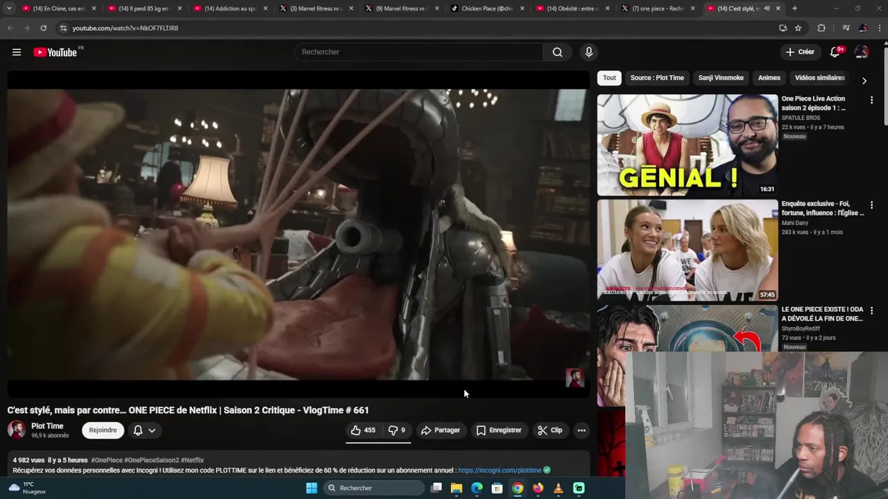Open the Plot Time channel name
The image size is (888, 499).
[47, 426]
